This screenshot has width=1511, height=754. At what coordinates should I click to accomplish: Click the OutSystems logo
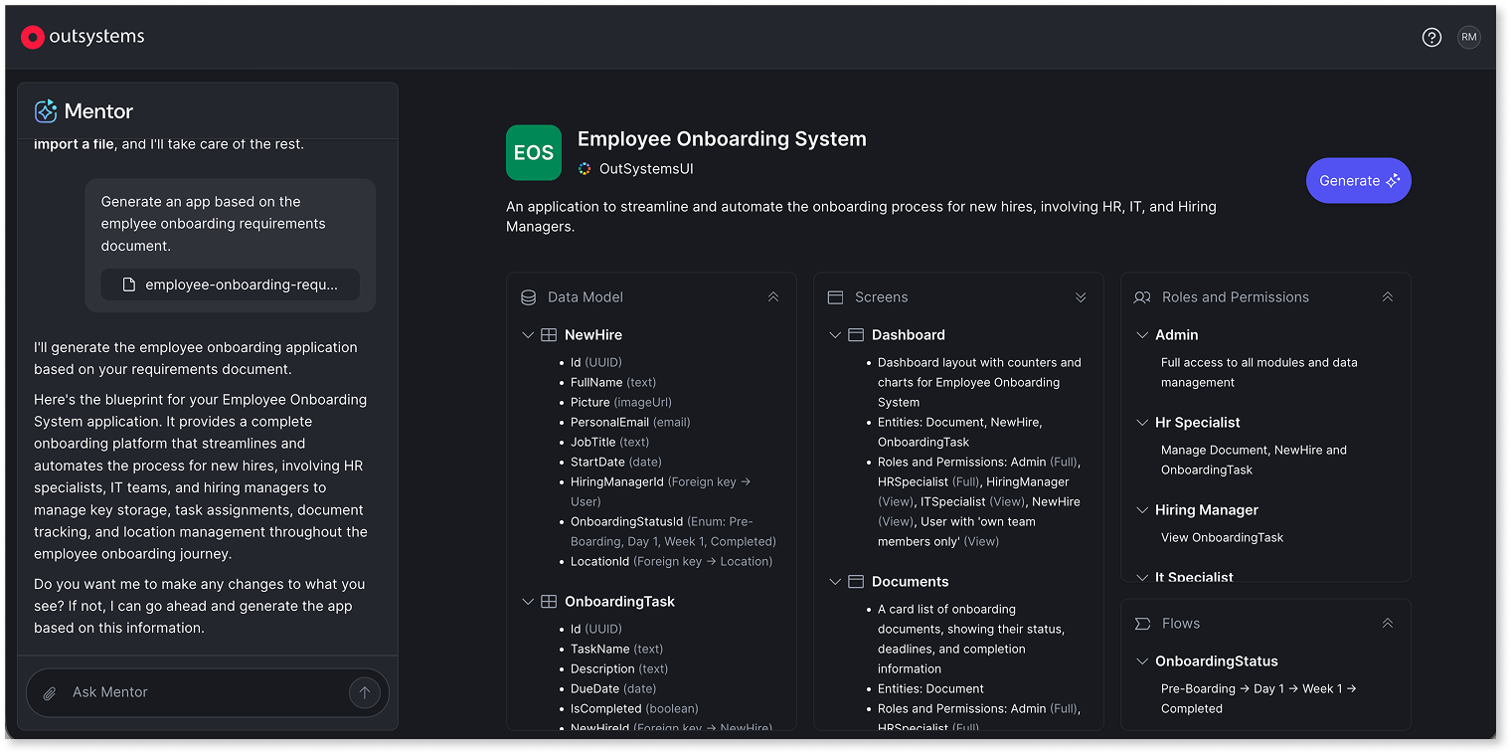(x=83, y=37)
